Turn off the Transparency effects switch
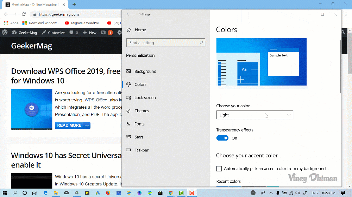352x197 pixels. click(222, 138)
